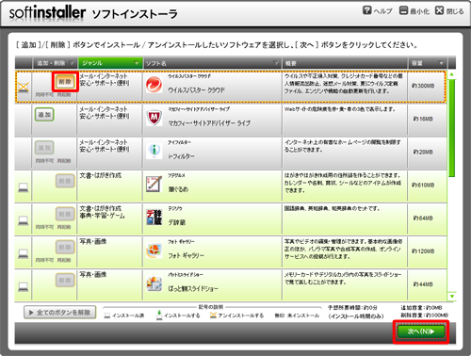This screenshot has width=471, height=356.
Task: Open the 容量 column sort dropdown
Action: 441,63
